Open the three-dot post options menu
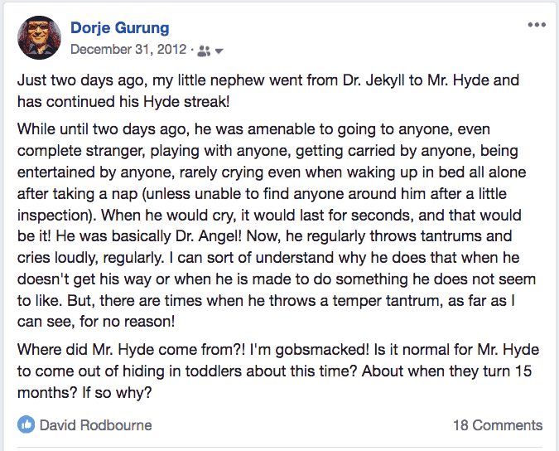559x451 pixels. coord(537,25)
